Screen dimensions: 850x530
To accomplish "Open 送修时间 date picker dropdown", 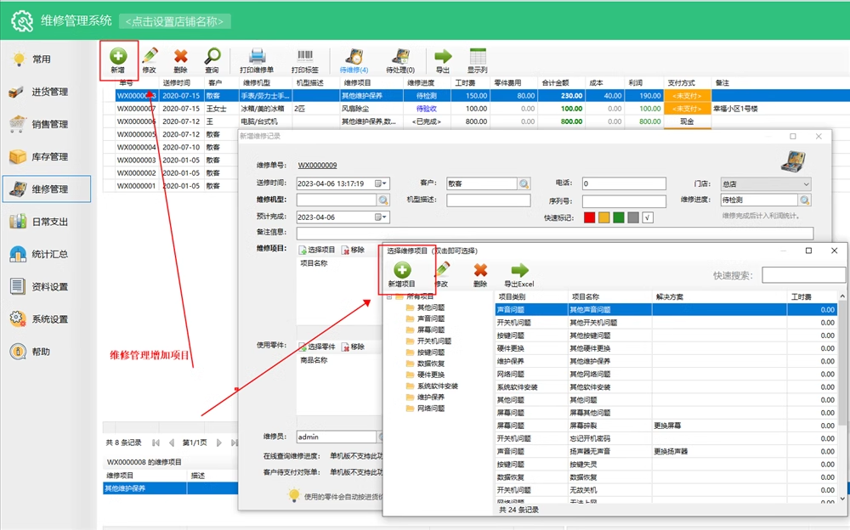I will point(382,183).
